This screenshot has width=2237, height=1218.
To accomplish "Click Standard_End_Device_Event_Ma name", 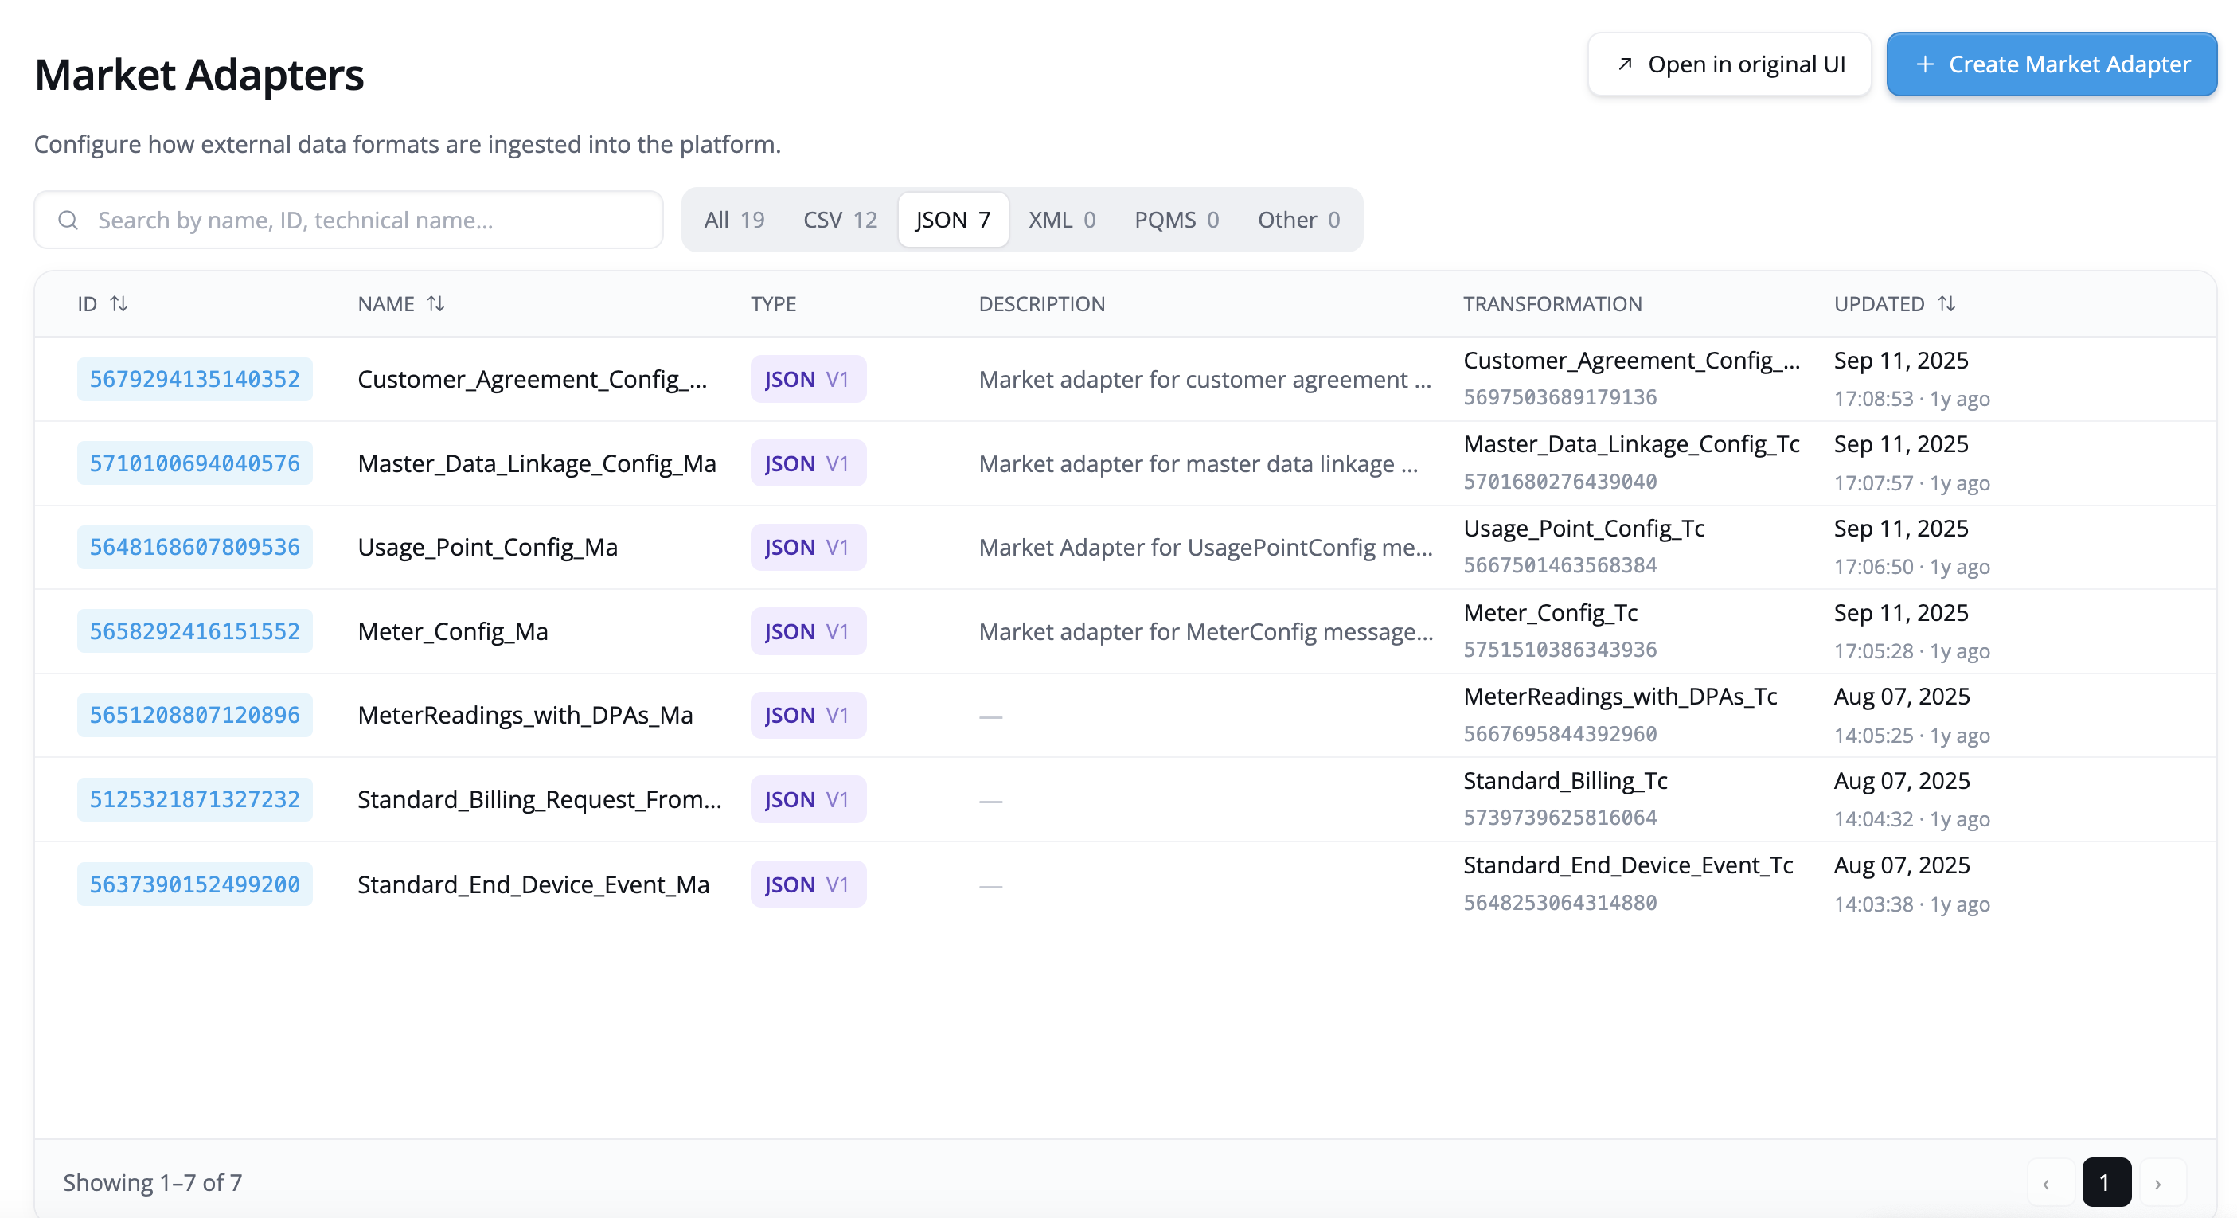I will pyautogui.click(x=533, y=884).
